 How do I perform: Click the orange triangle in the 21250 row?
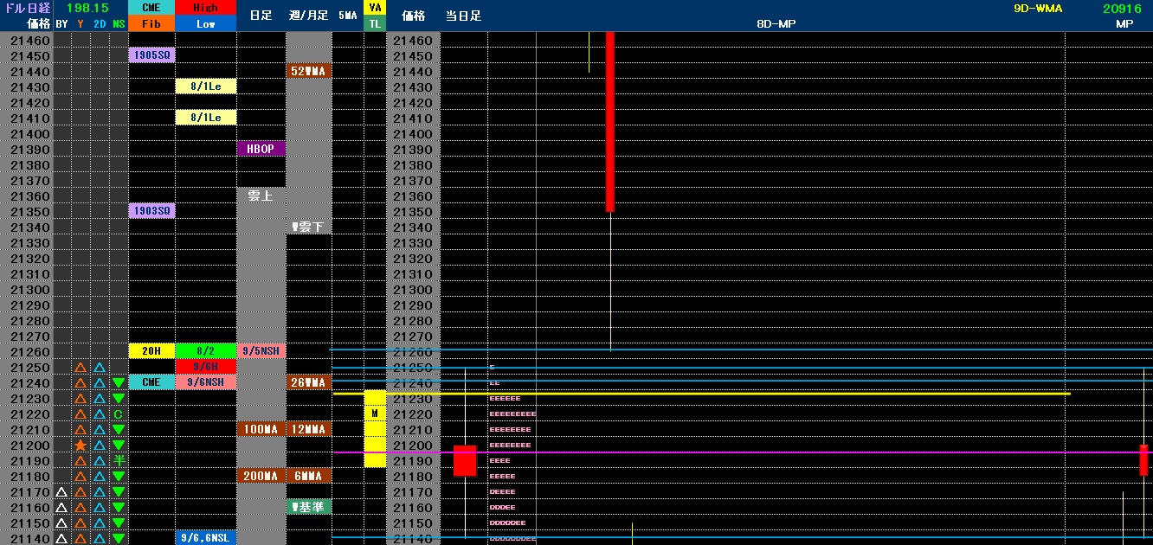tap(81, 368)
